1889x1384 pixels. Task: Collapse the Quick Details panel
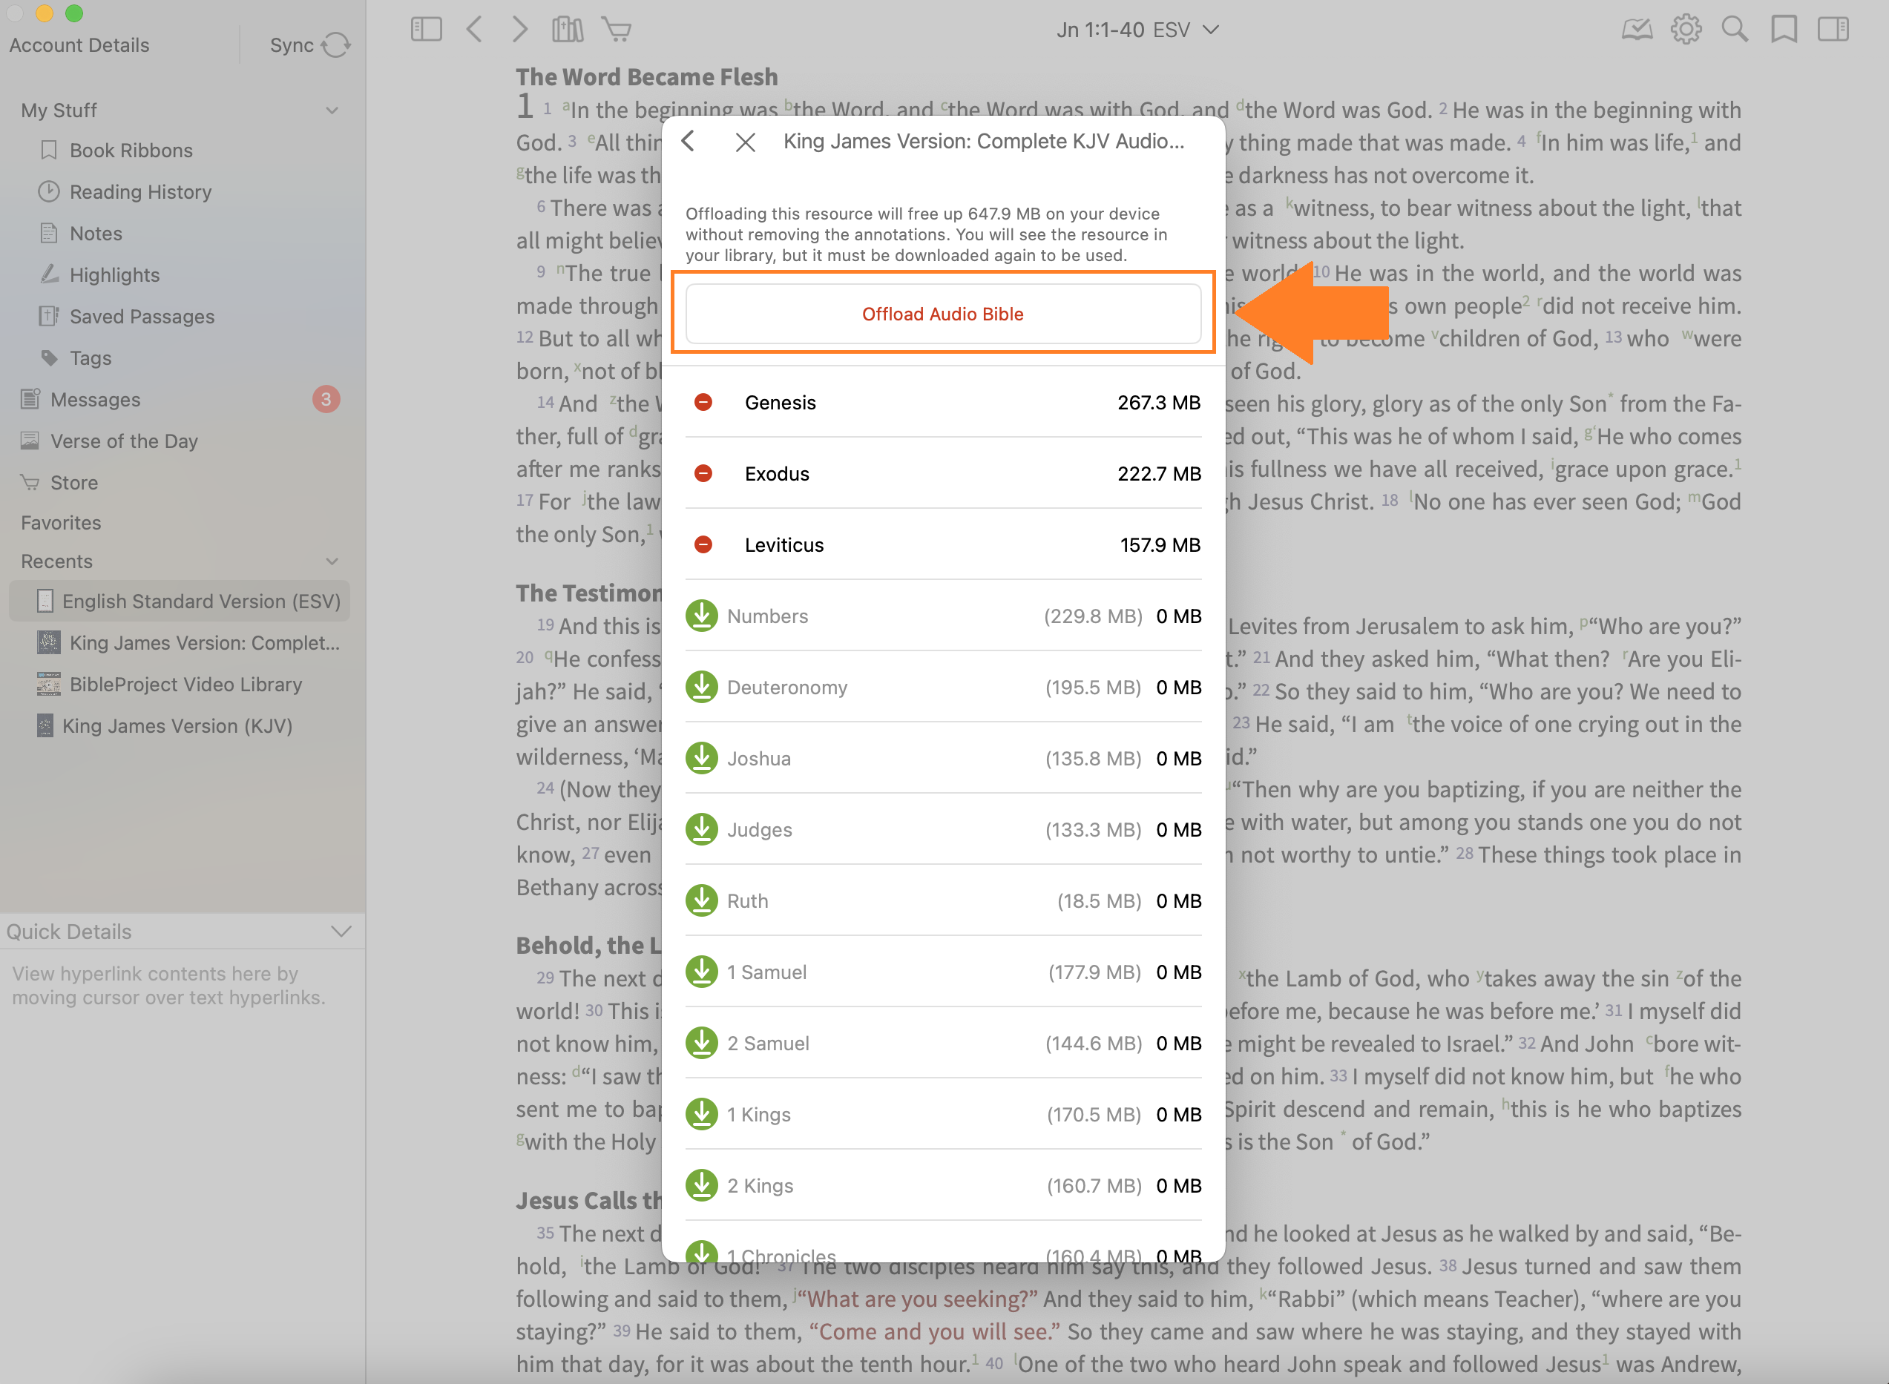[341, 932]
